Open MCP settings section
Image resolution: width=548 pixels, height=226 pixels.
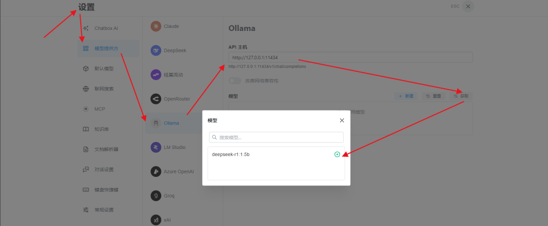(108, 109)
